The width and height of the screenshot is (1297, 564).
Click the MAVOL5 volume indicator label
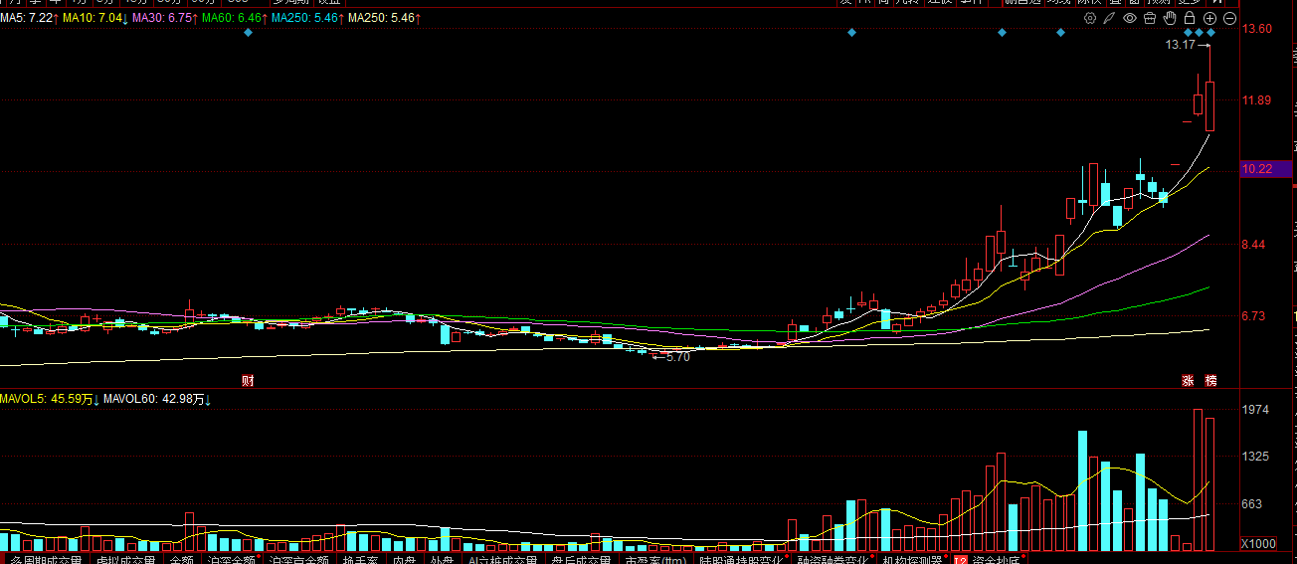coord(47,399)
